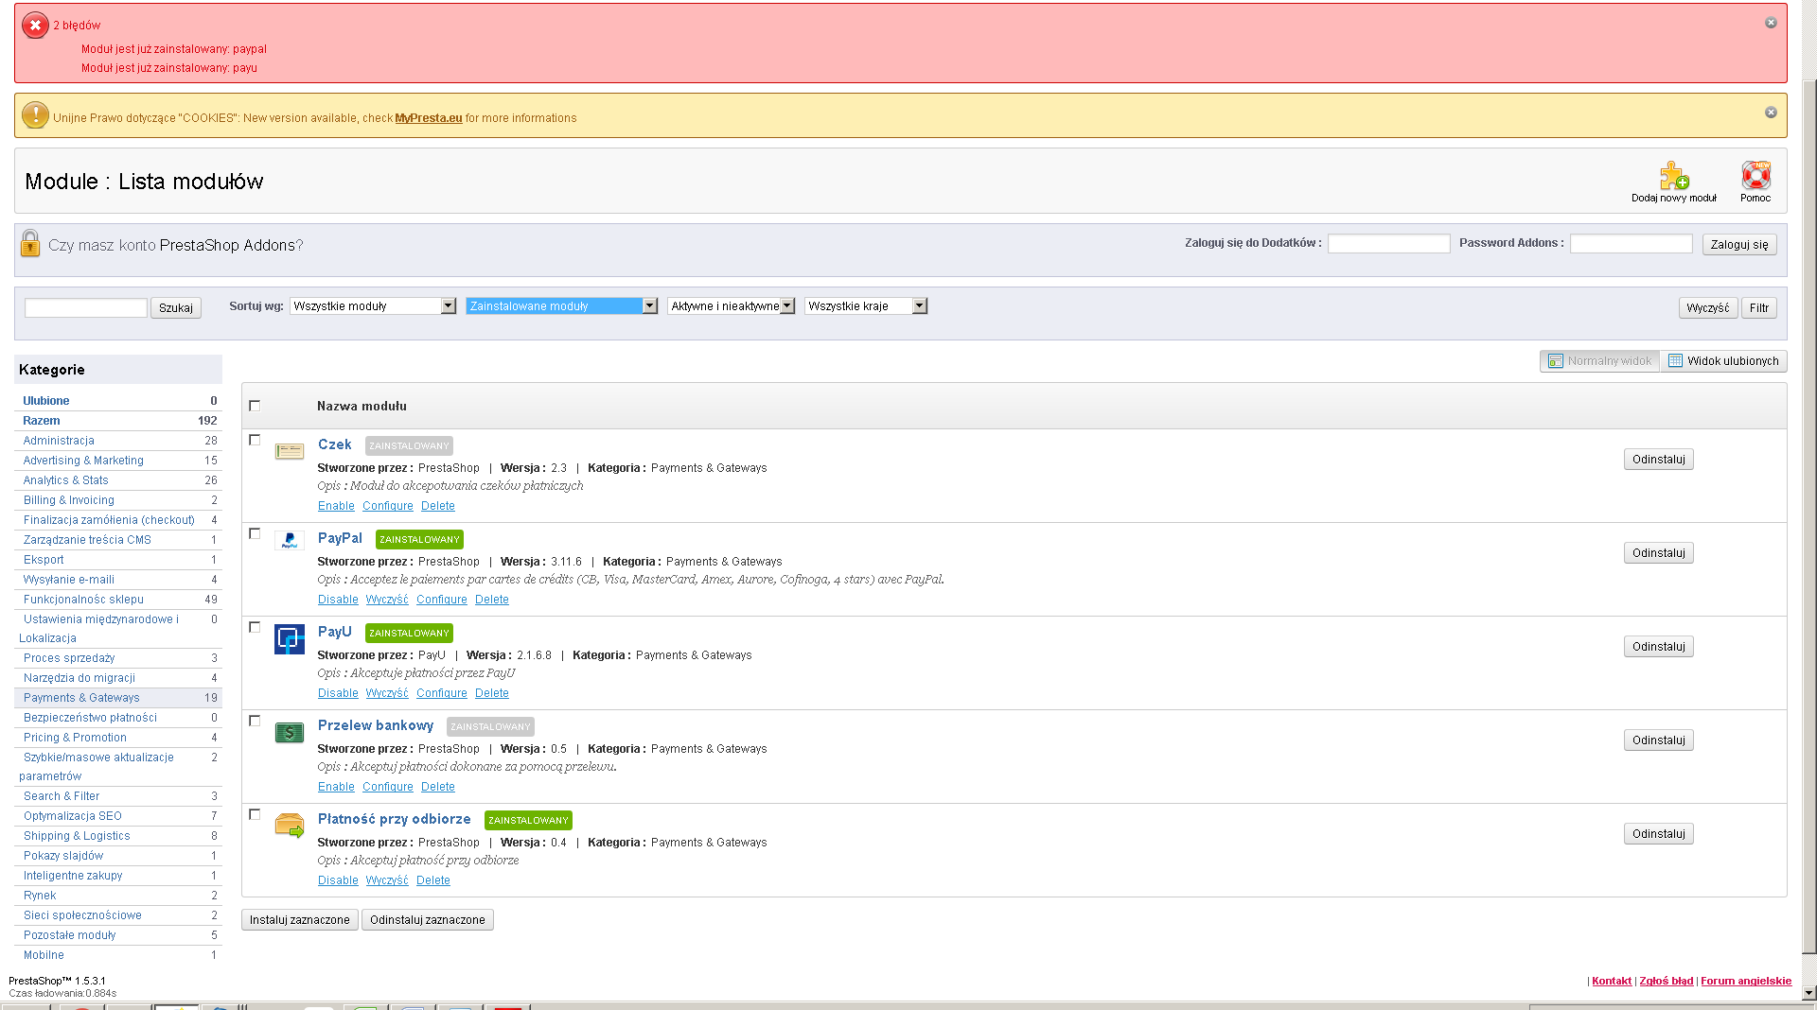Close the red error message box
The height and width of the screenshot is (1010, 1817).
1771,23
